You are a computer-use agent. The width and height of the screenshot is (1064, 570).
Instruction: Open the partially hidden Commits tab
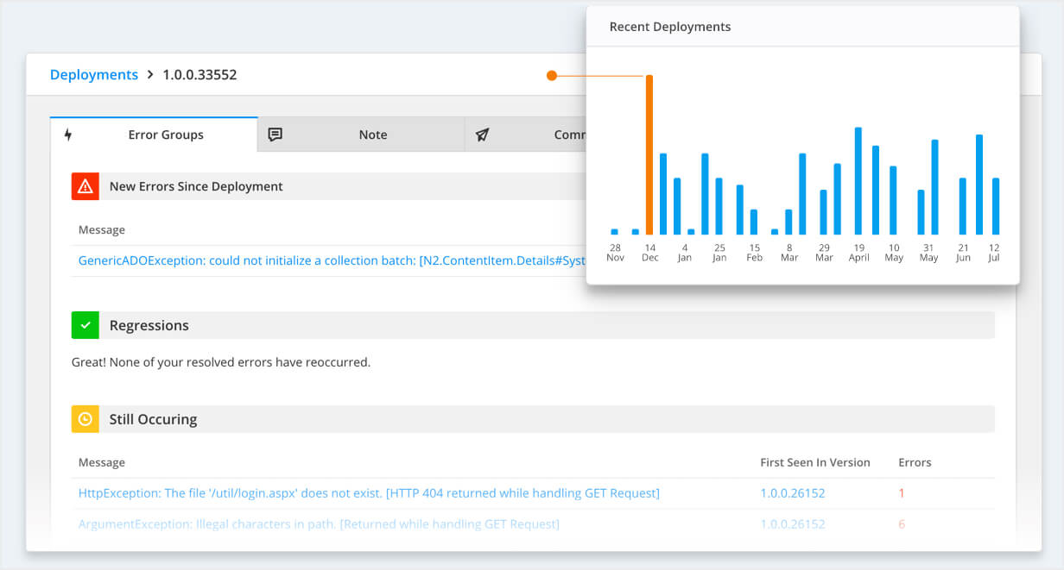click(561, 135)
